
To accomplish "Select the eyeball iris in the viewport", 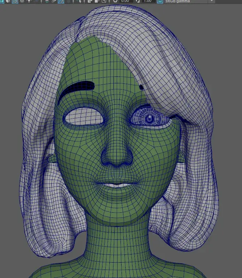I will pyautogui.click(x=149, y=119).
